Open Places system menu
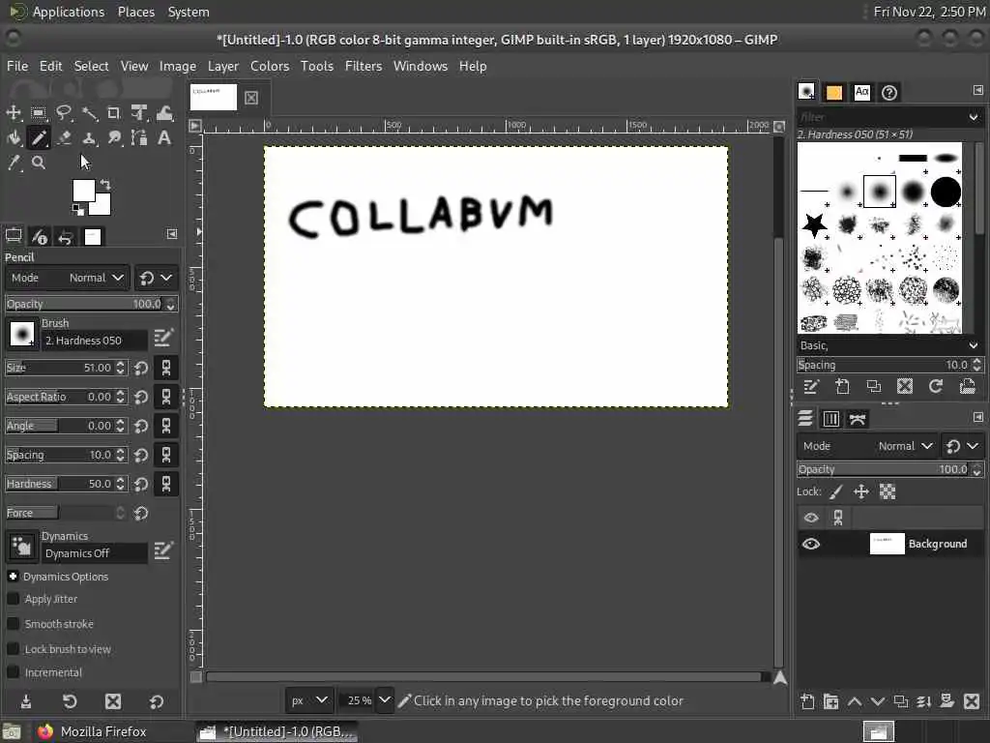 click(x=135, y=12)
